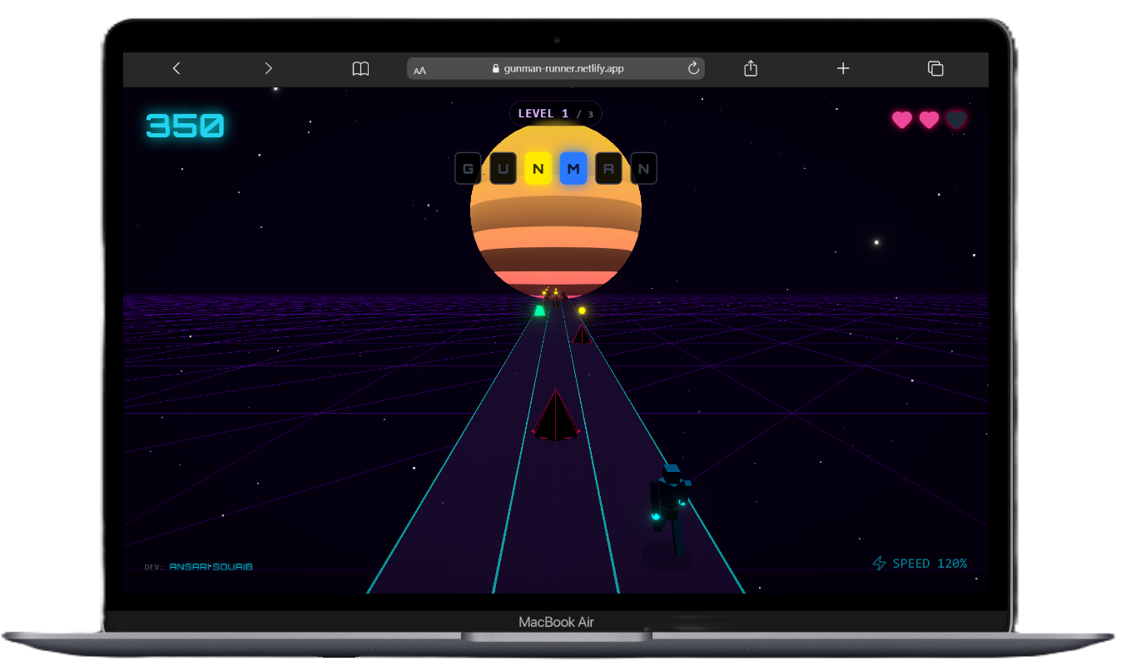Click the LEVEL 1 / 3 indicator

coord(556,114)
